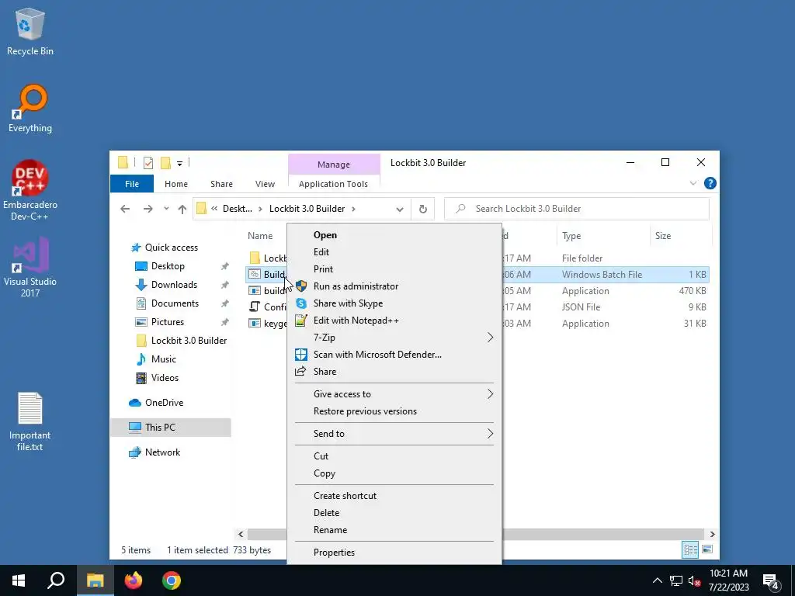Choose Cut in the context menu
The width and height of the screenshot is (795, 596).
[x=394, y=456]
